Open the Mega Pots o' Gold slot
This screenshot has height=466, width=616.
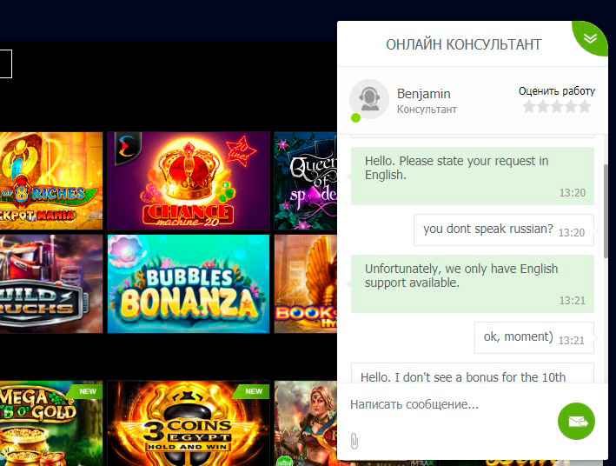[x=50, y=423]
